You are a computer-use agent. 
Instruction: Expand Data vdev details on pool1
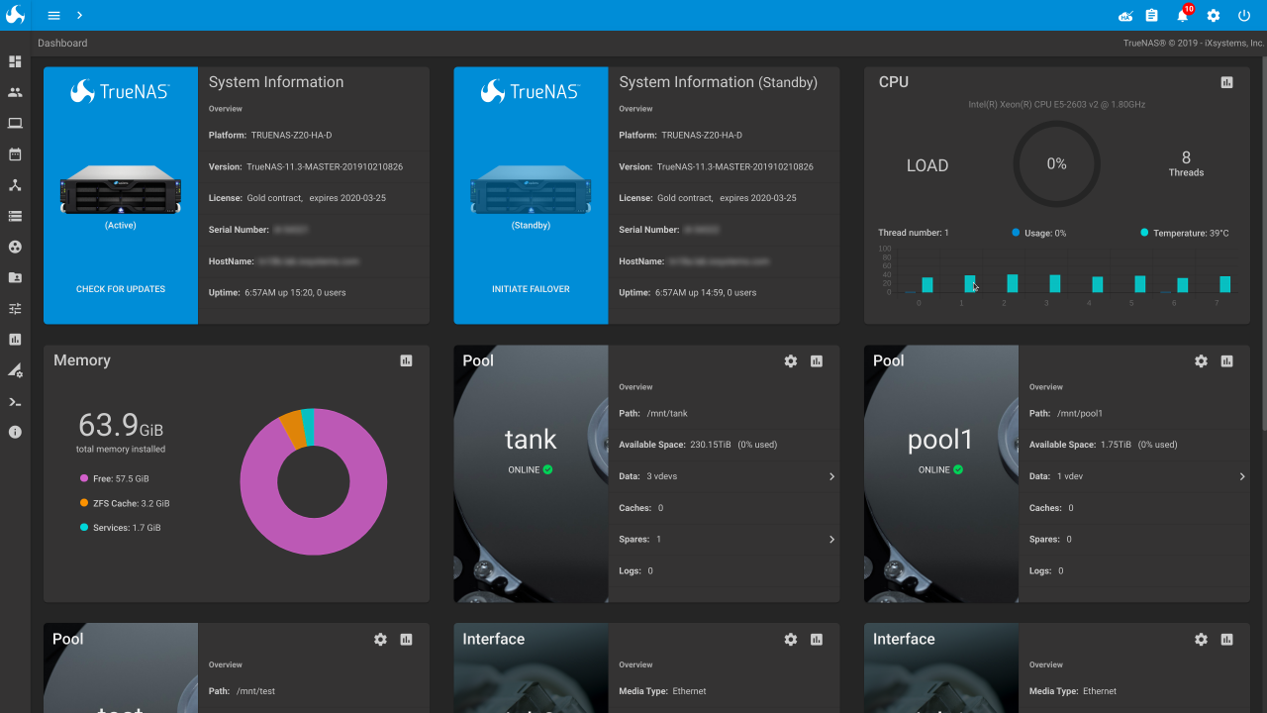1241,476
